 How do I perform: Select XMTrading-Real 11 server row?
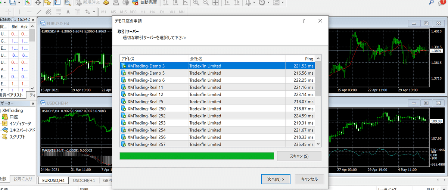tap(218, 87)
